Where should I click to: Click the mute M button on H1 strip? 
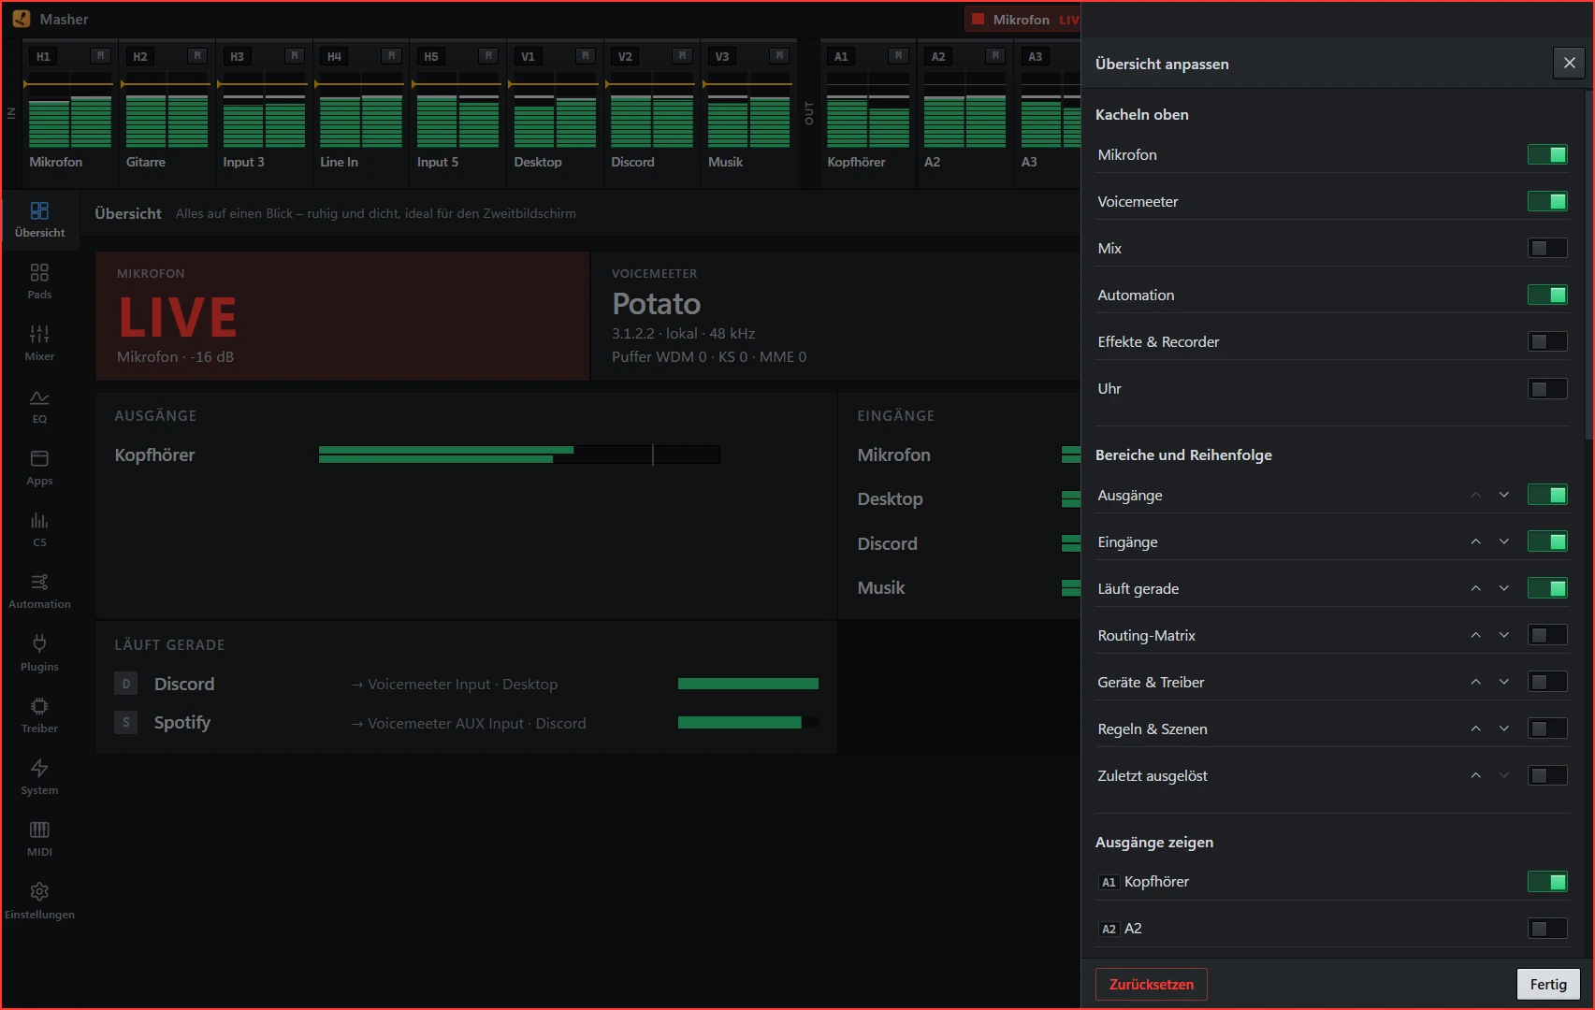point(100,56)
